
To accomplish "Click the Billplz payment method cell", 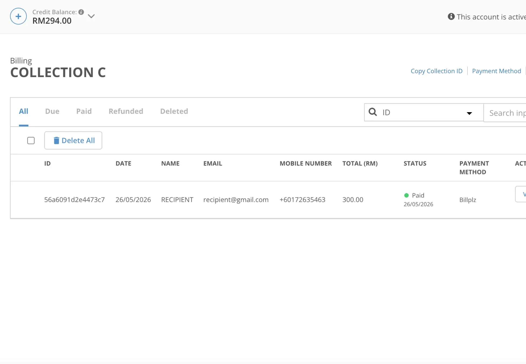I will tap(467, 200).
